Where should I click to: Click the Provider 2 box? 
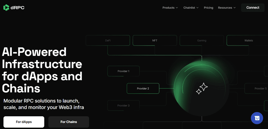pos(143,88)
